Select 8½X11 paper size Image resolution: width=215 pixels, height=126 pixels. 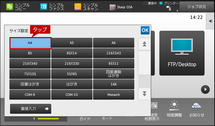coord(114,64)
